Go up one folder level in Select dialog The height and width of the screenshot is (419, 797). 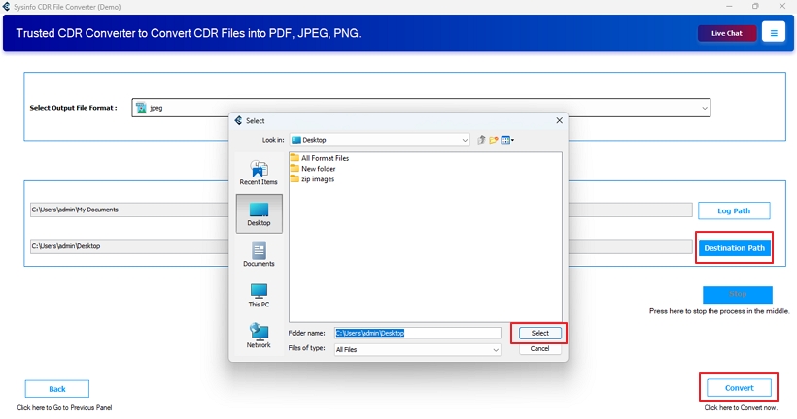(x=481, y=140)
